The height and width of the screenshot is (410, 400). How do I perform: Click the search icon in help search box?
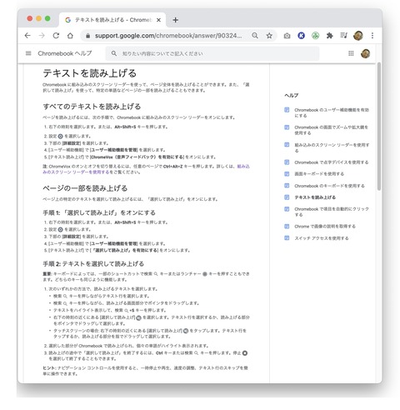click(114, 53)
